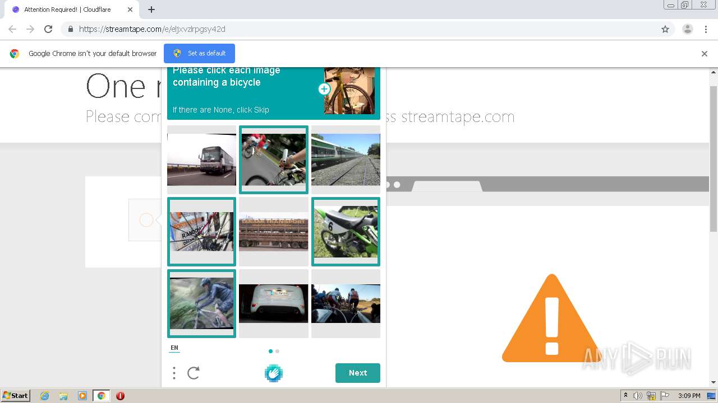The width and height of the screenshot is (718, 403).
Task: Switch to Chrome in the taskbar
Action: [101, 396]
